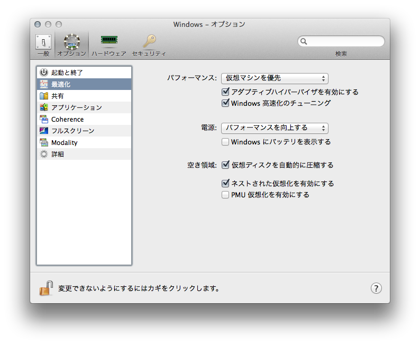Uncheck 仮想ディスクを自動的に圧縮する
This screenshot has width=420, height=345.
(225, 165)
